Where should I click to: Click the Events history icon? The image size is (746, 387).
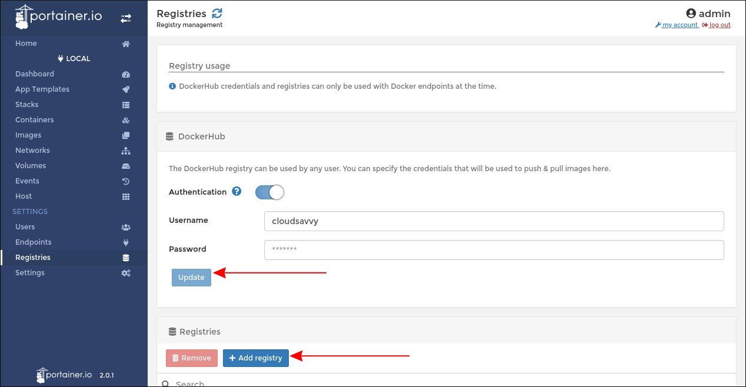point(126,181)
